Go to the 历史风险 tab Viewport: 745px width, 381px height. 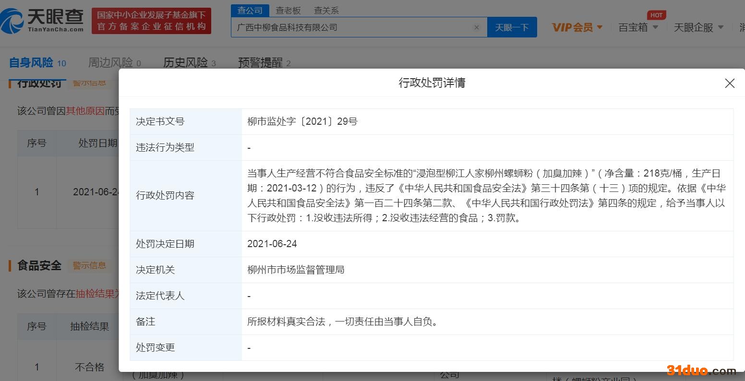coord(185,62)
